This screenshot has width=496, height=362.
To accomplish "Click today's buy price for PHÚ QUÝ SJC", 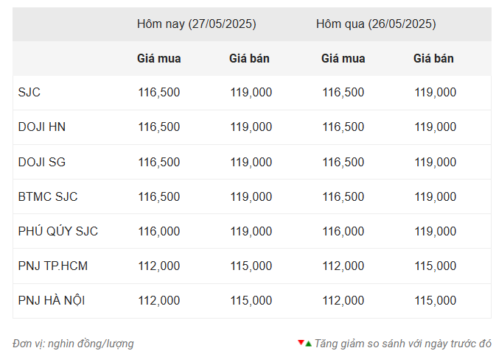I will click(158, 231).
